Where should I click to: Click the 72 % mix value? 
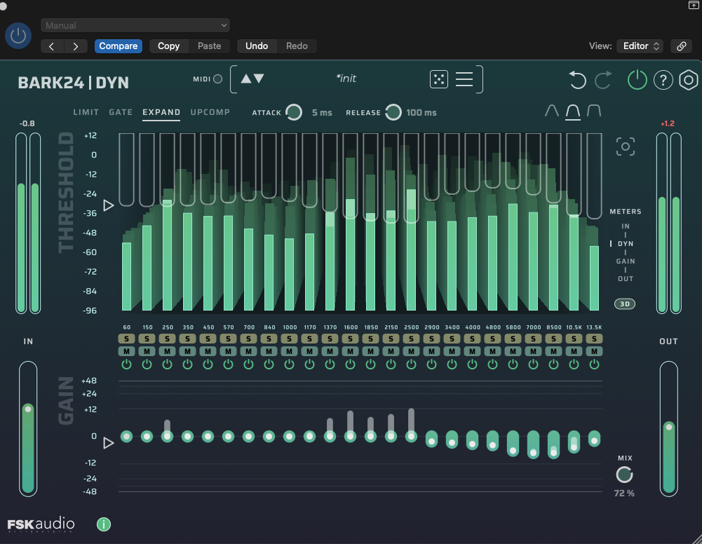coord(625,494)
